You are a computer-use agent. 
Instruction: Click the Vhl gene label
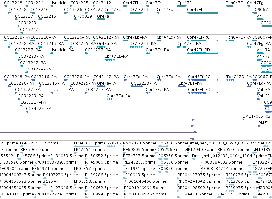260,16
